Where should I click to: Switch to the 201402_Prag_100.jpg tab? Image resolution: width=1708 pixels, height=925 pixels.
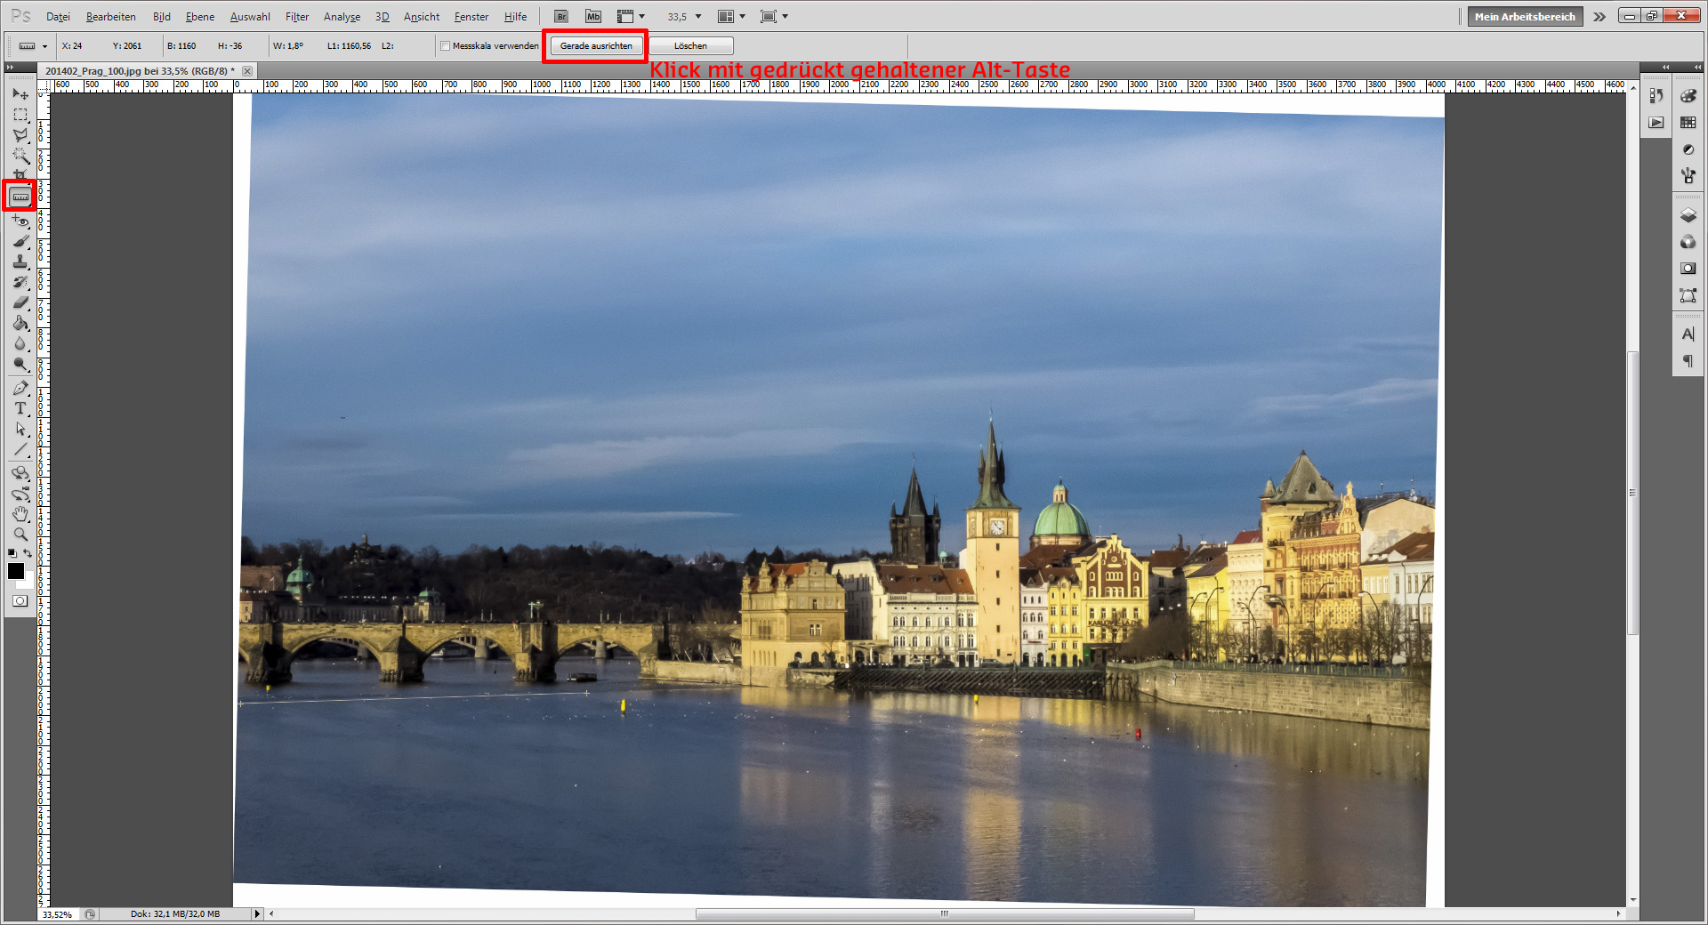pyautogui.click(x=138, y=70)
